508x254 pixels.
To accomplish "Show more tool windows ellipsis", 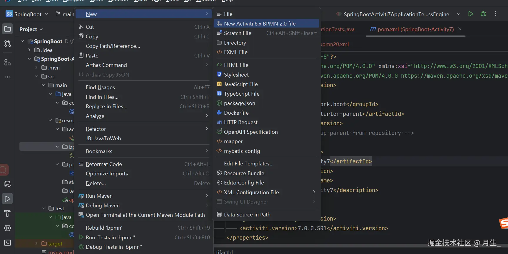I will click(7, 77).
